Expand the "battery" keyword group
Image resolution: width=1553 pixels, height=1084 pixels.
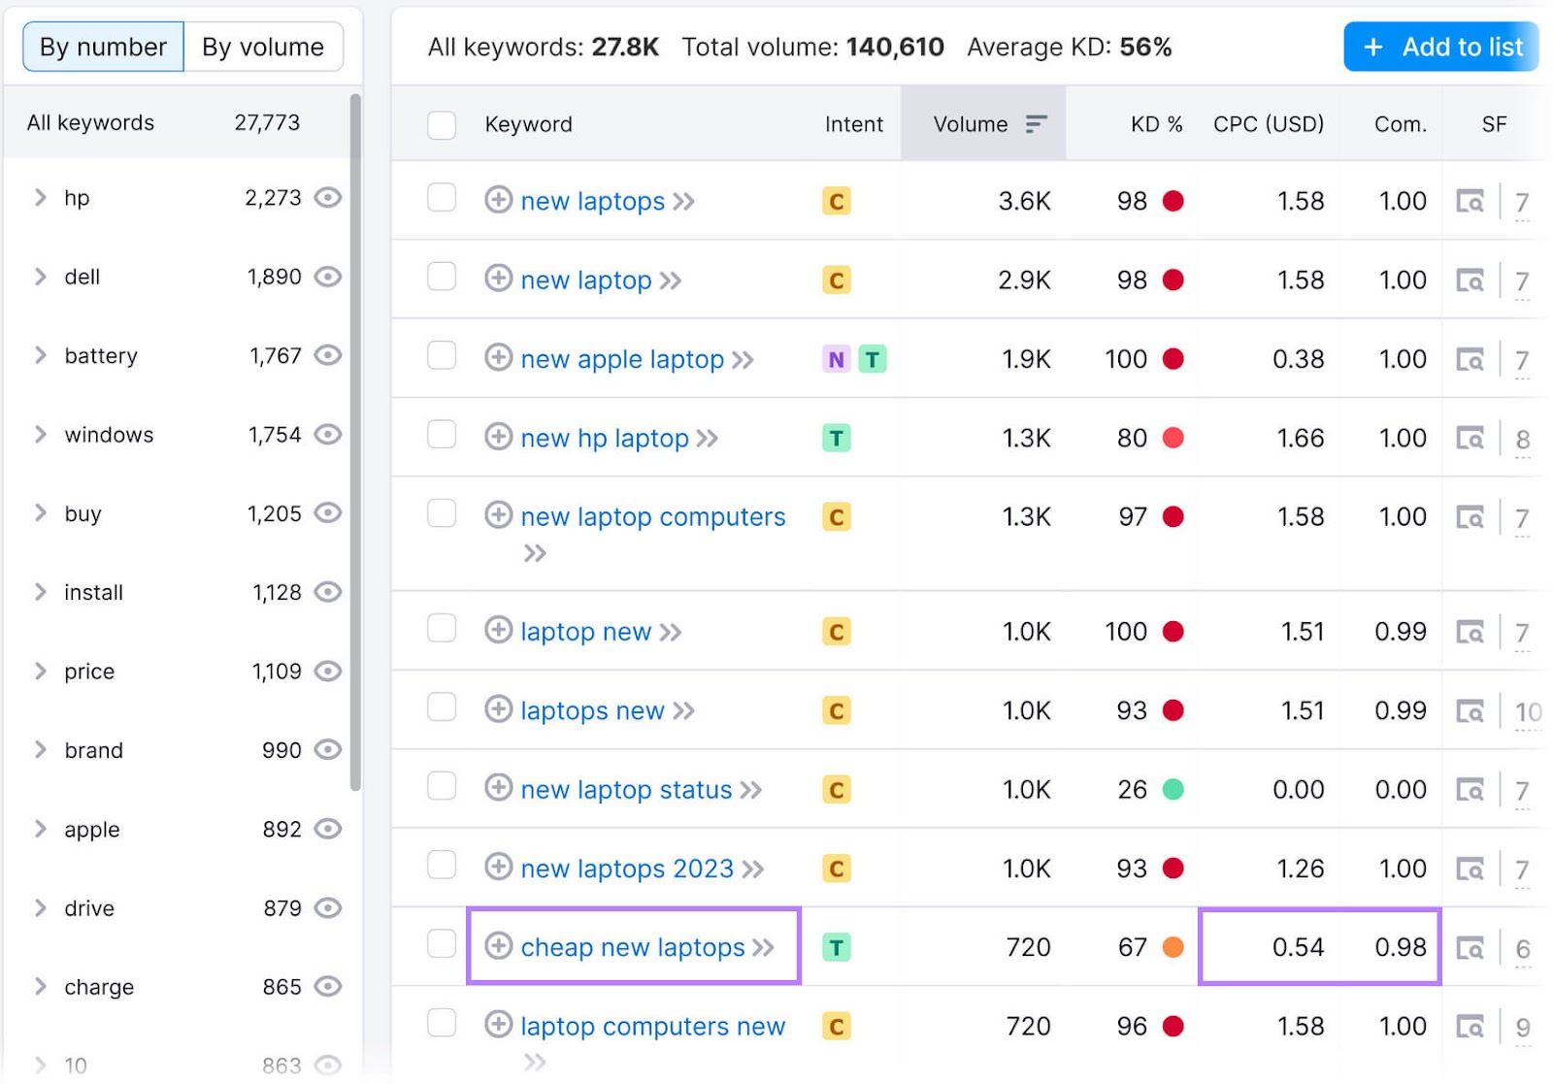pos(40,355)
